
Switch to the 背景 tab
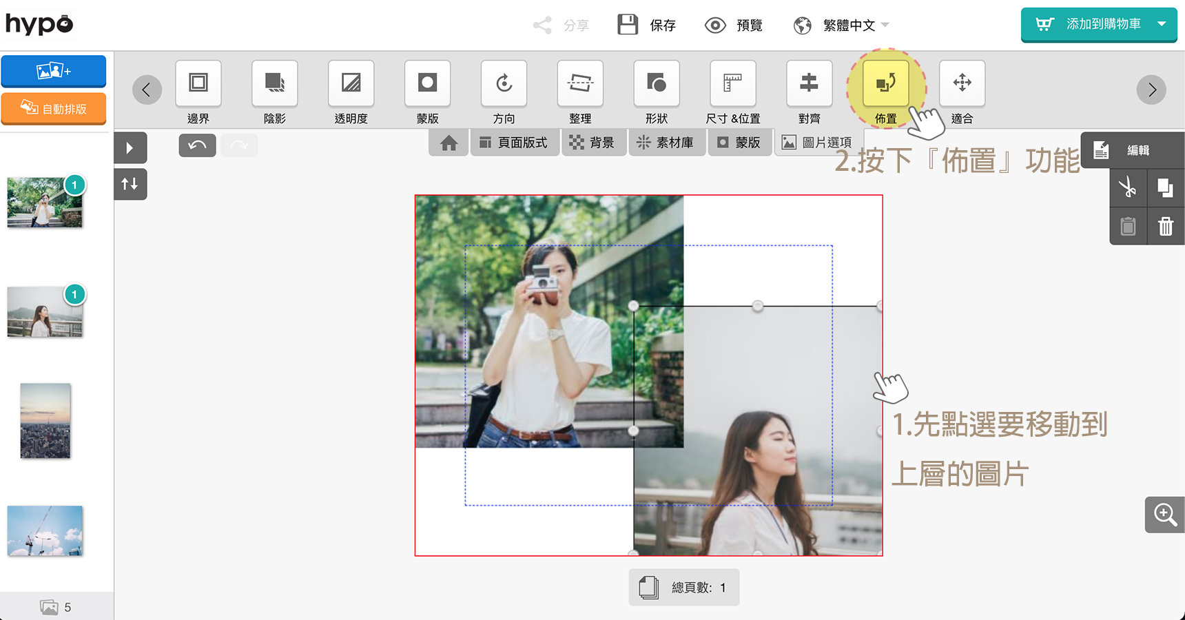coord(593,143)
